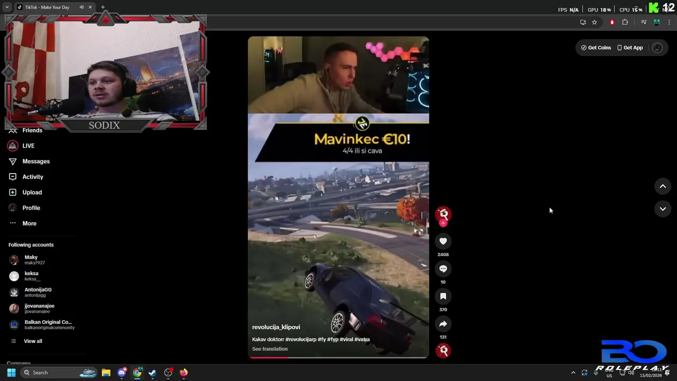The height and width of the screenshot is (381, 677).
Task: Open Windows Start menu
Action: [x=11, y=373]
